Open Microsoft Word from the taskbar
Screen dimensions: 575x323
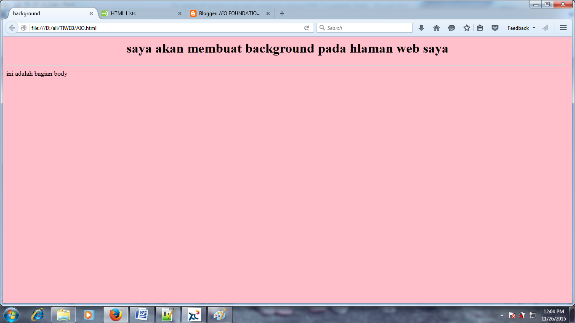pyautogui.click(x=142, y=314)
